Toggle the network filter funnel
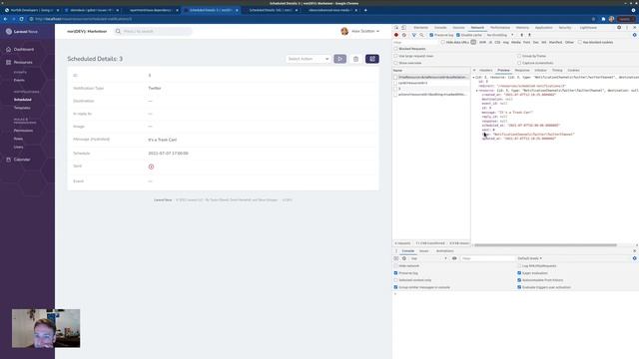639x359 pixels. (x=414, y=35)
